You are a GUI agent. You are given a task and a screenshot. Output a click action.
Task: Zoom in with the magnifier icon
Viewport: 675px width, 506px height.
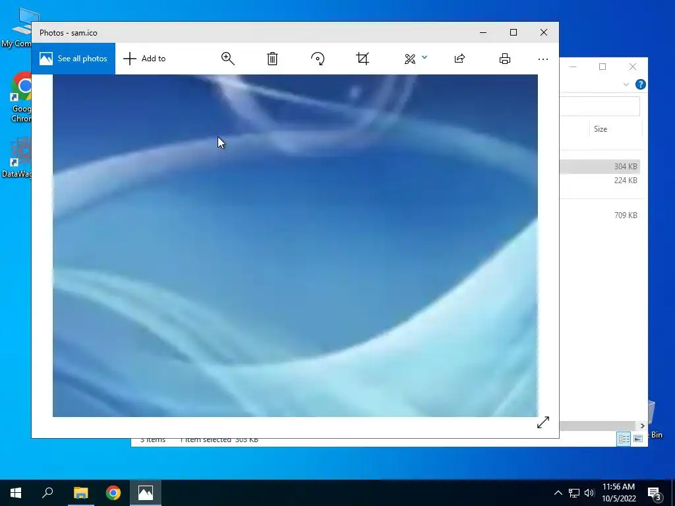click(x=227, y=59)
